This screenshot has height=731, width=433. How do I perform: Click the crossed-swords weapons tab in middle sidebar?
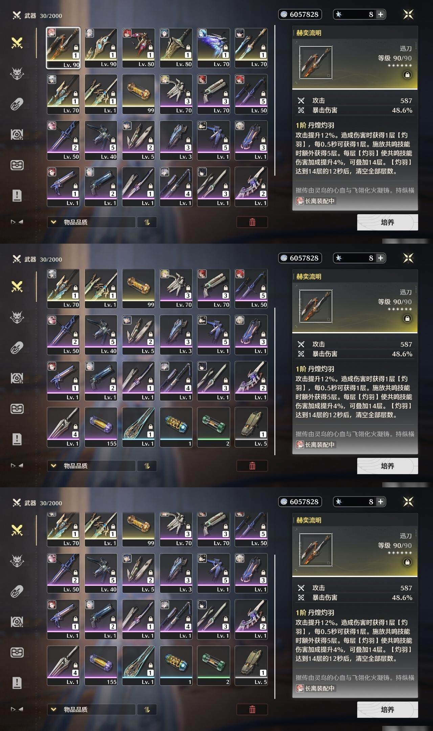tap(17, 287)
